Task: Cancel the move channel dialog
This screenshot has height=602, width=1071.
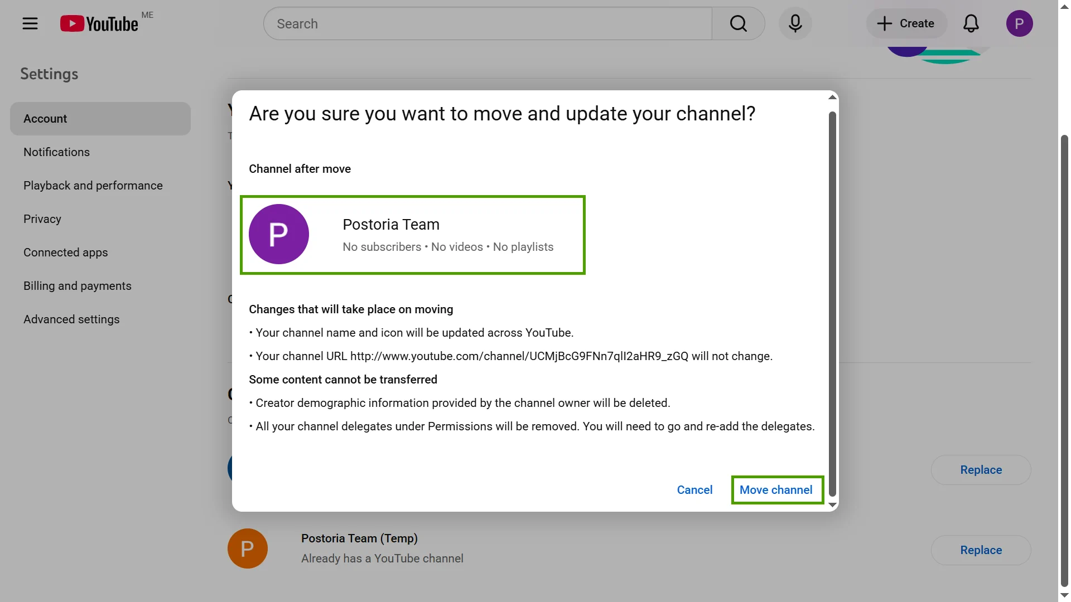Action: click(694, 489)
